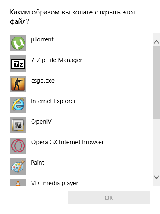The height and width of the screenshot is (214, 160).
Task: Pick Internet Explorer list entry
Action: click(53, 101)
